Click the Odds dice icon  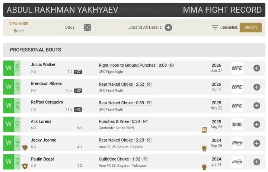coord(87,27)
